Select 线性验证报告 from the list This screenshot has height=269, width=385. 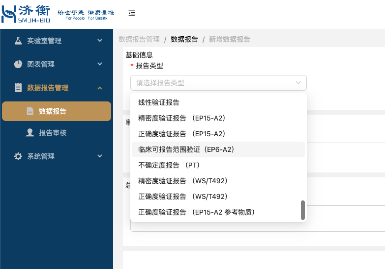[159, 102]
